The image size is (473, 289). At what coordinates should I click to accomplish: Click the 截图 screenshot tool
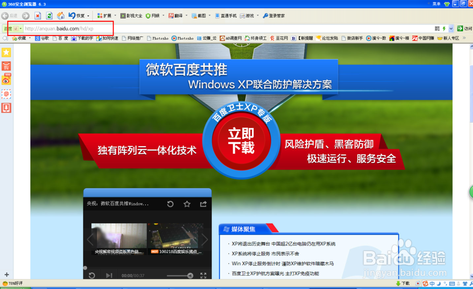(x=199, y=16)
